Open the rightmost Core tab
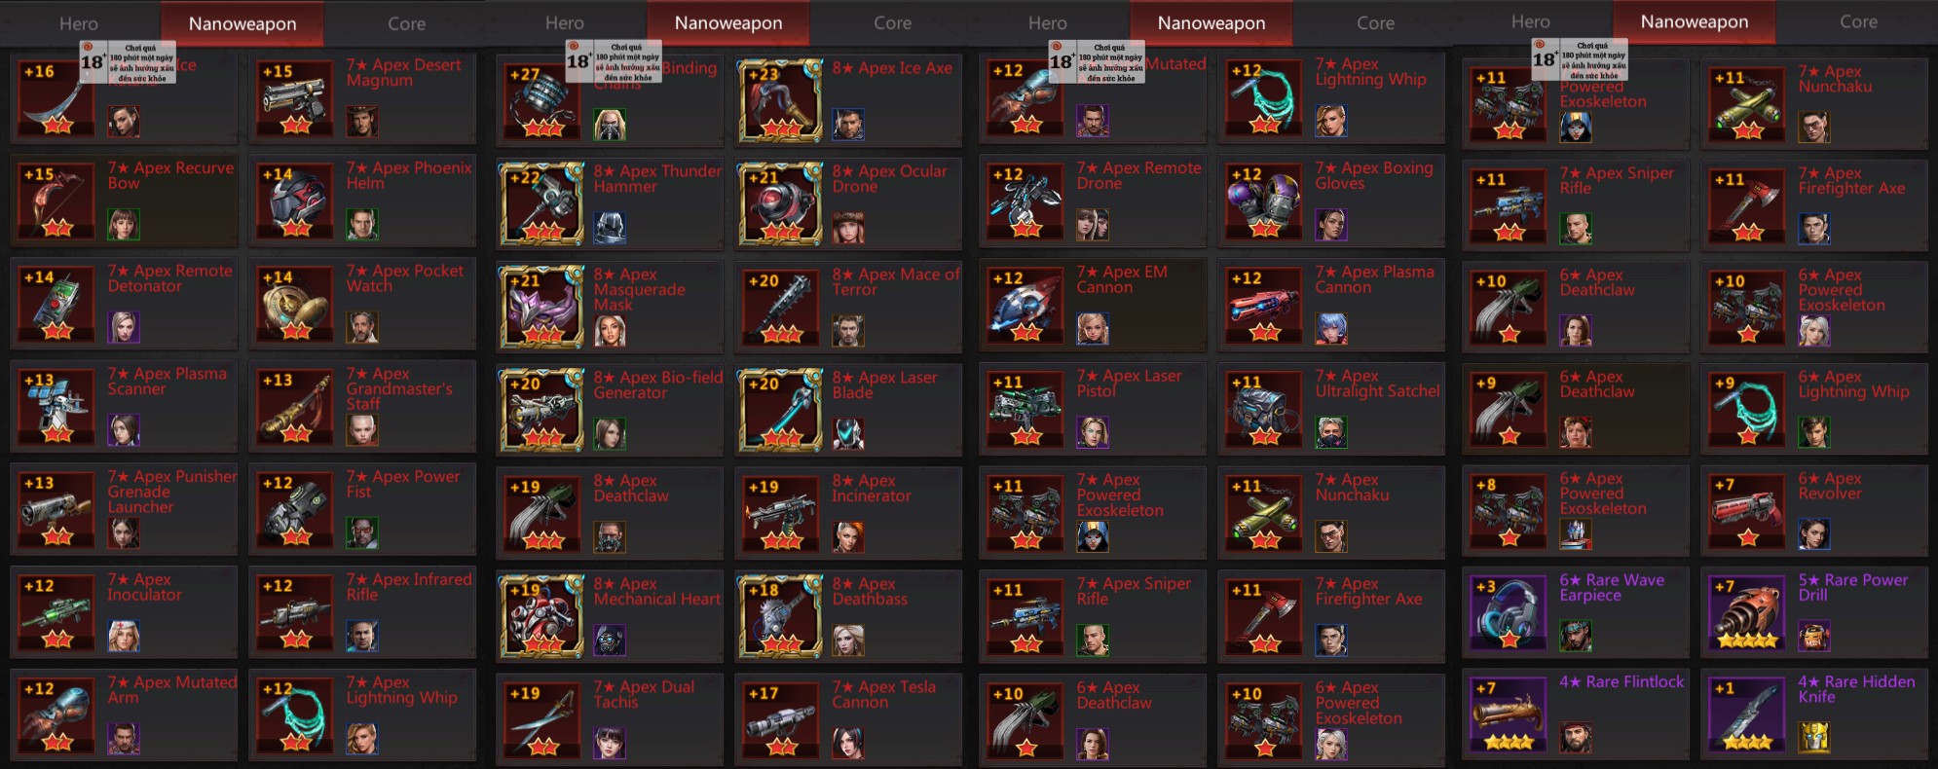 (x=1858, y=21)
